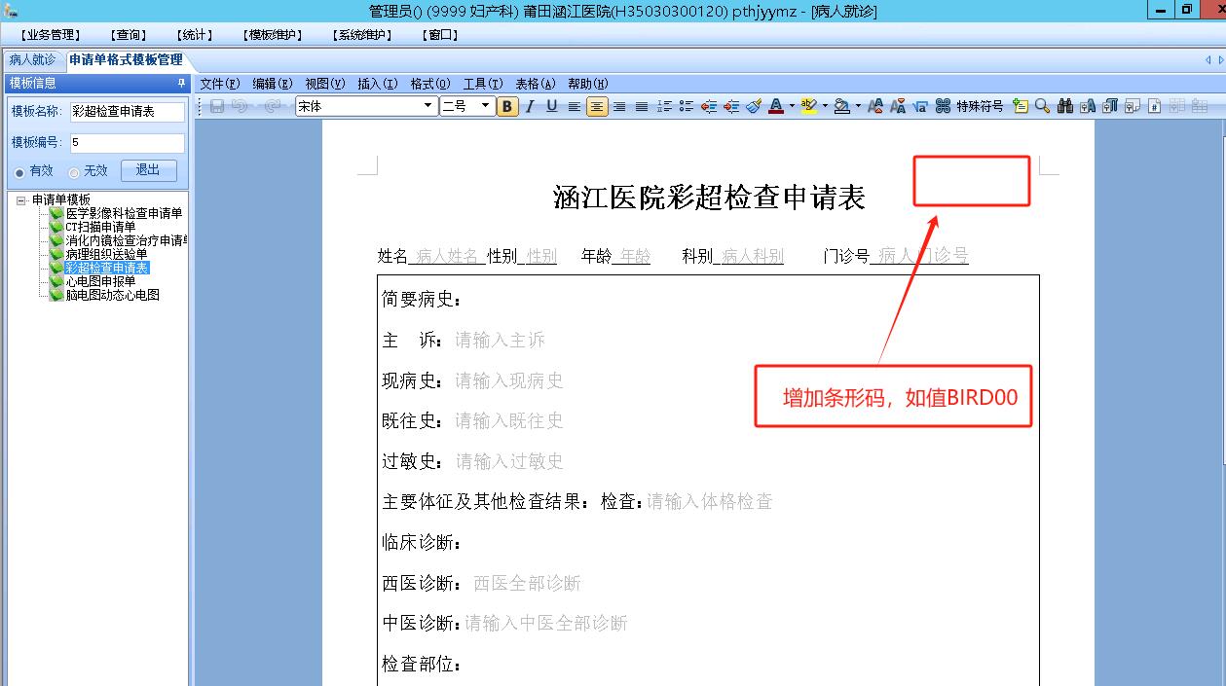The width and height of the screenshot is (1226, 686).
Task: Open 脑电图动态心电图 template
Action: [112, 295]
